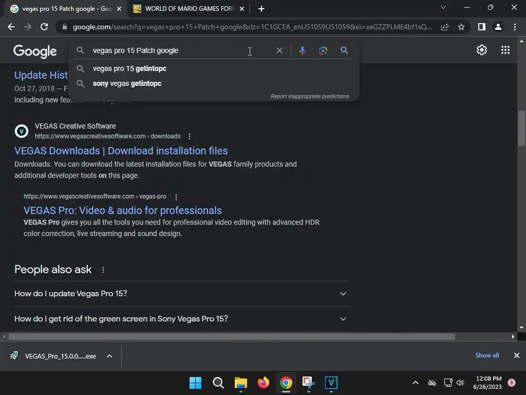The height and width of the screenshot is (395, 526).
Task: Show hidden system tray icons
Action: [415, 383]
